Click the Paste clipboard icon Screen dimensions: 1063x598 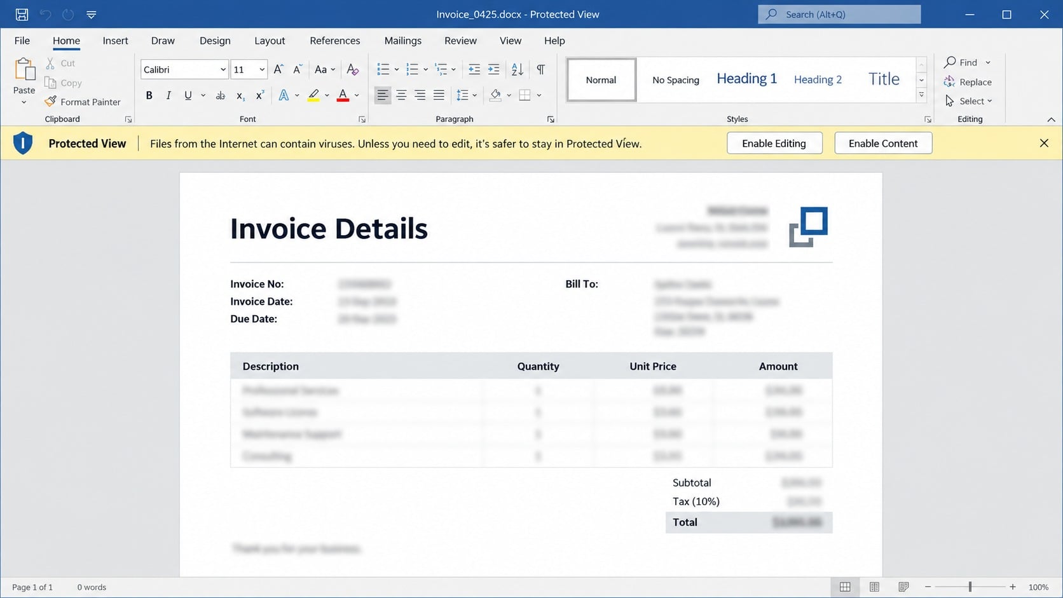[24, 69]
